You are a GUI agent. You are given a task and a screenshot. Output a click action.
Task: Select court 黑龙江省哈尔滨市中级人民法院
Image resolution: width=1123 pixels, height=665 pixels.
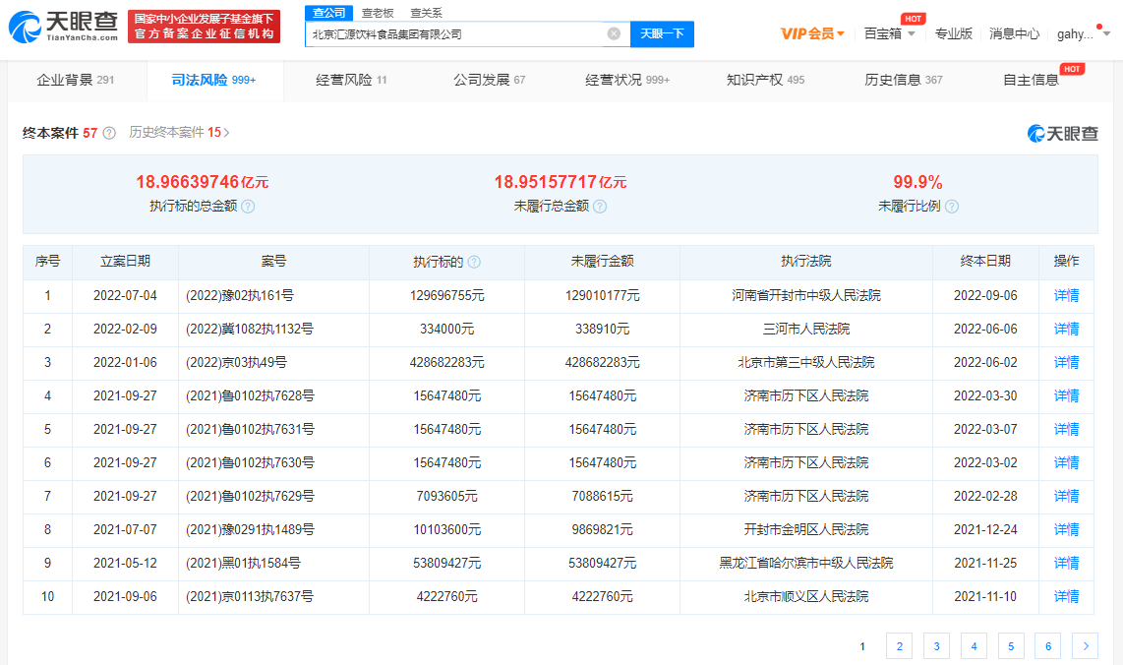pyautogui.click(x=805, y=564)
